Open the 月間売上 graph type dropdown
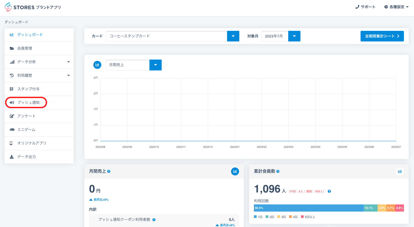414x227 pixels. coord(155,65)
